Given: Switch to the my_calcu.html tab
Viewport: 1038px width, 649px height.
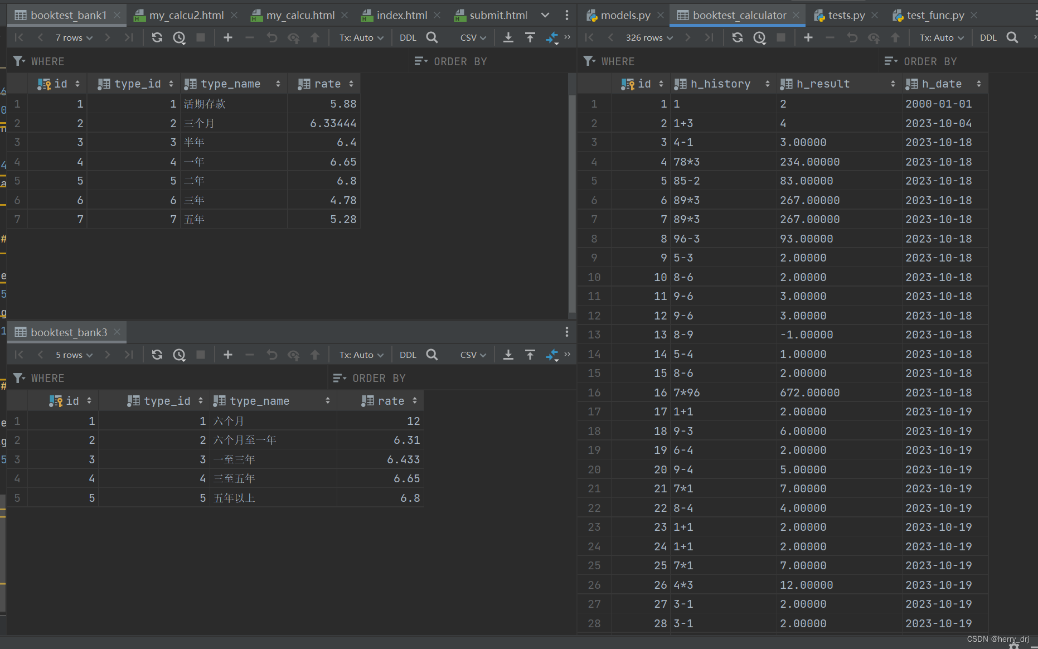Looking at the screenshot, I should [x=300, y=15].
